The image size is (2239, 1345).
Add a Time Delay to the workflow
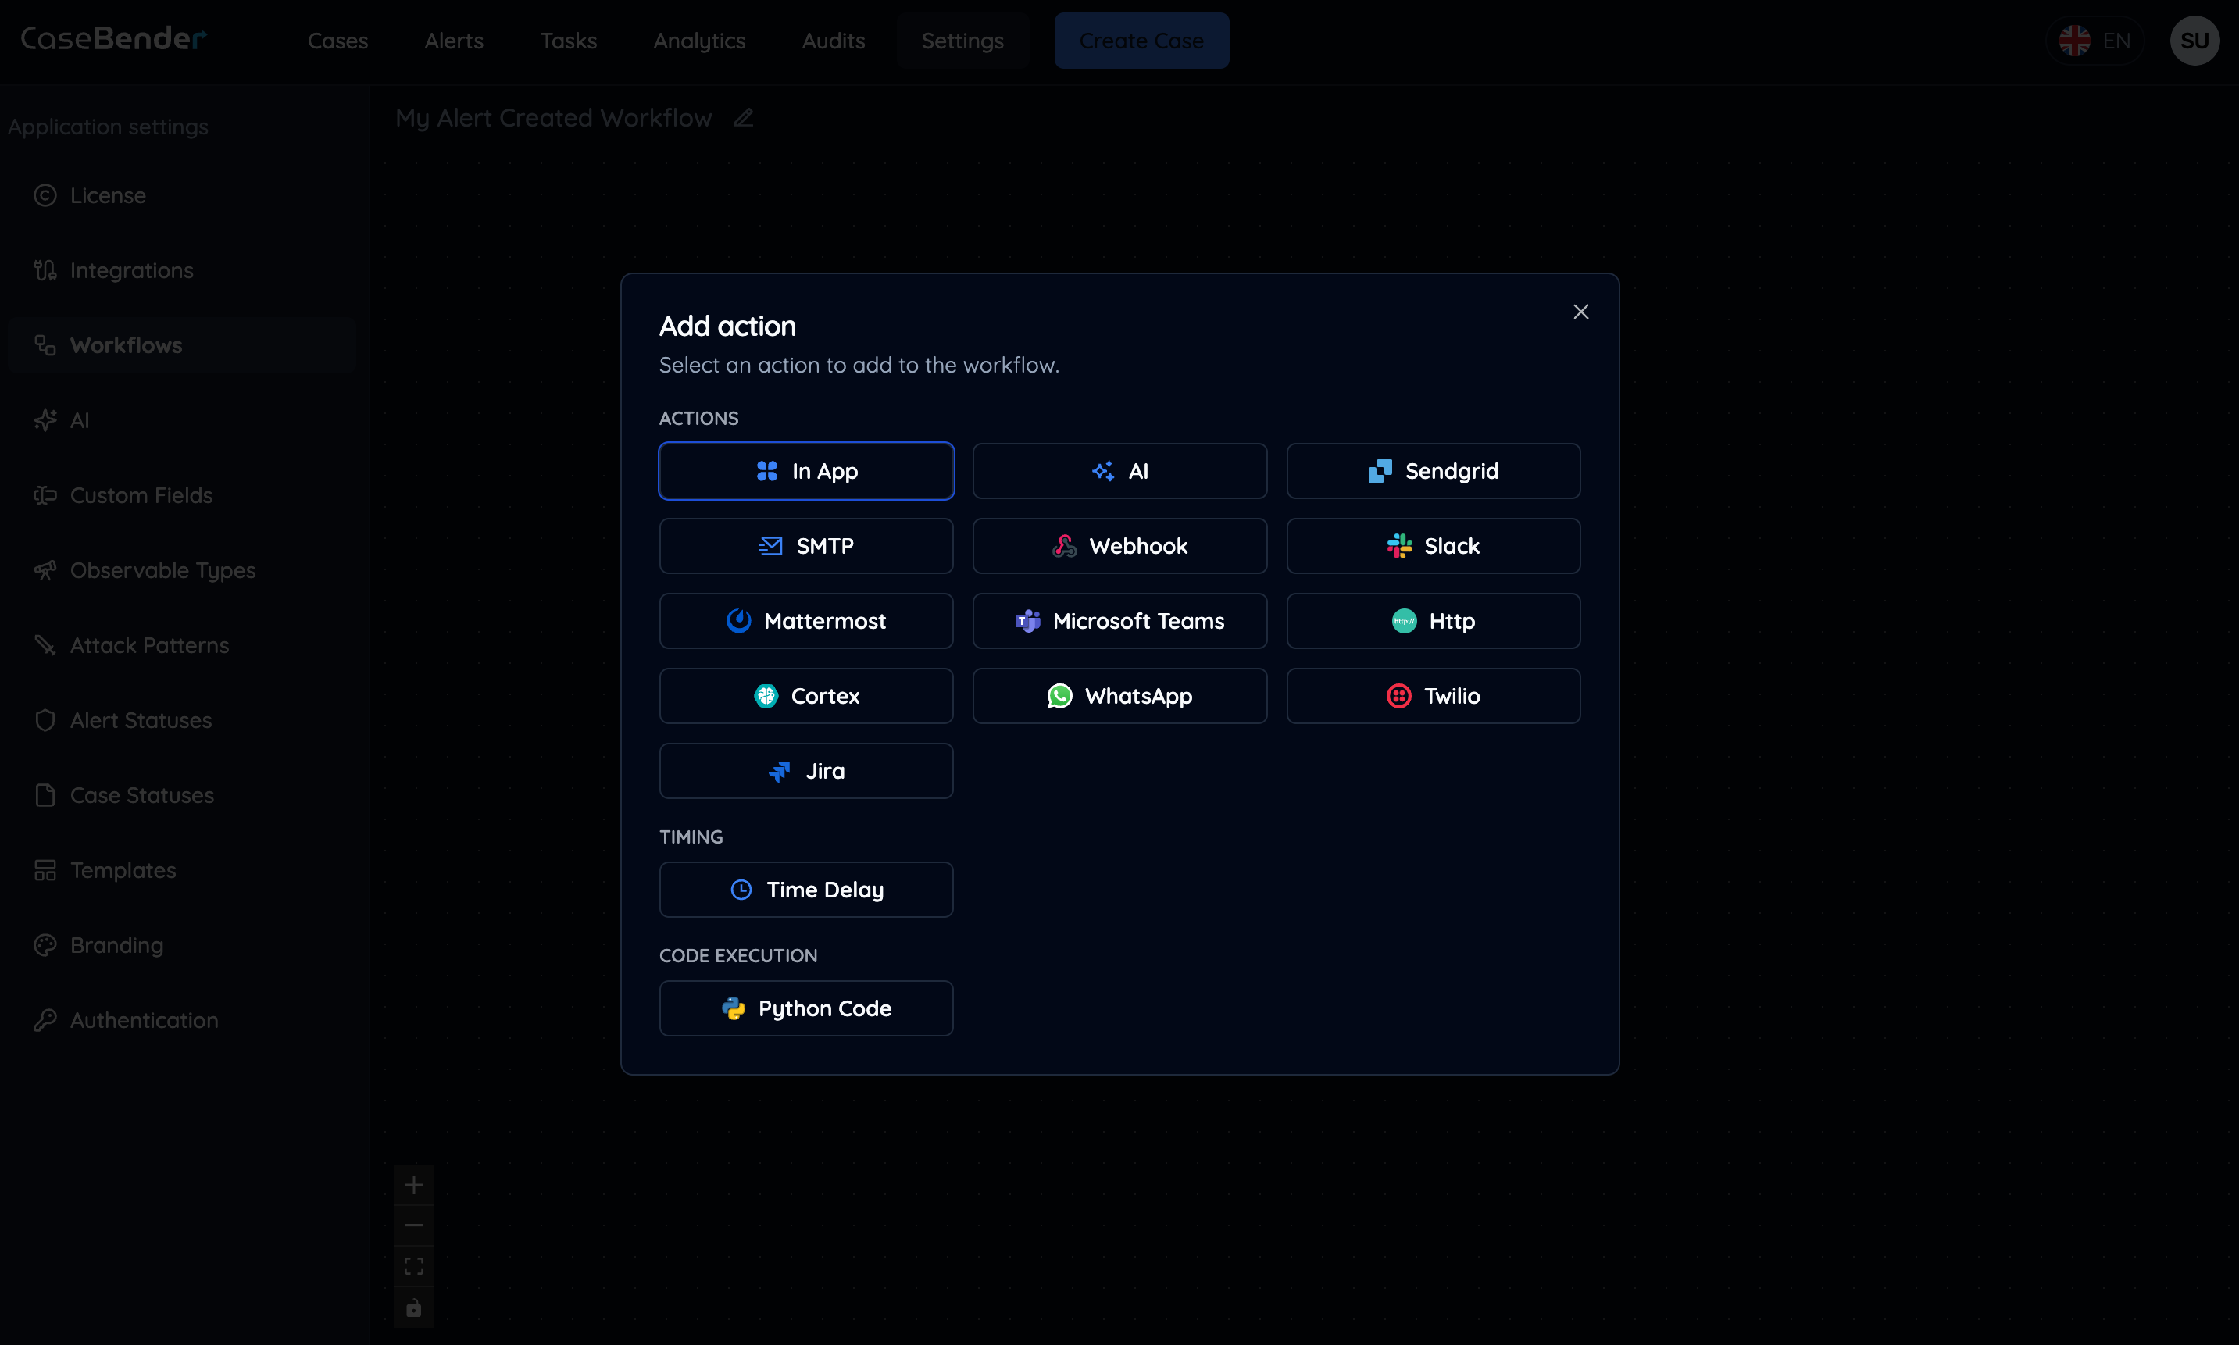point(805,889)
